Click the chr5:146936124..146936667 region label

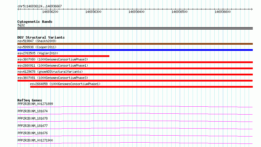[40, 6]
